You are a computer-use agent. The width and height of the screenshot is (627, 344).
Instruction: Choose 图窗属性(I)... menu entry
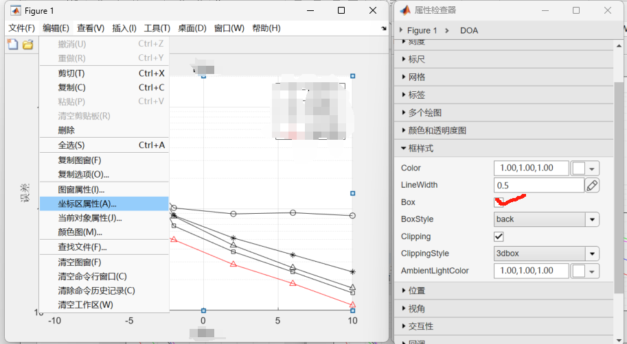[104, 190]
